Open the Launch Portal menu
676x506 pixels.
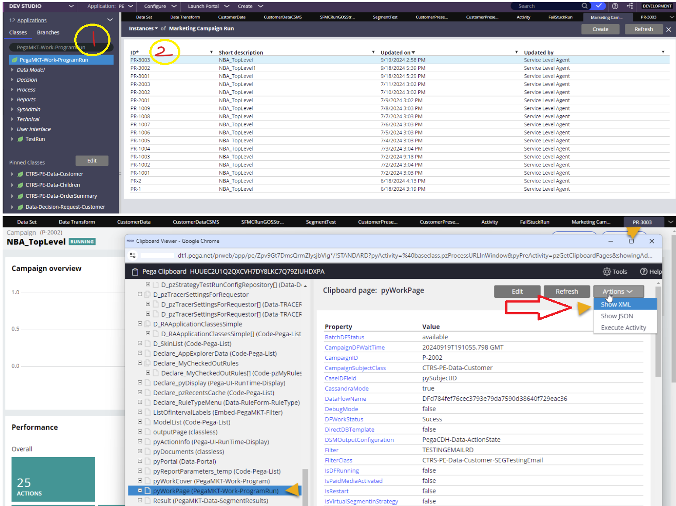pos(209,6)
